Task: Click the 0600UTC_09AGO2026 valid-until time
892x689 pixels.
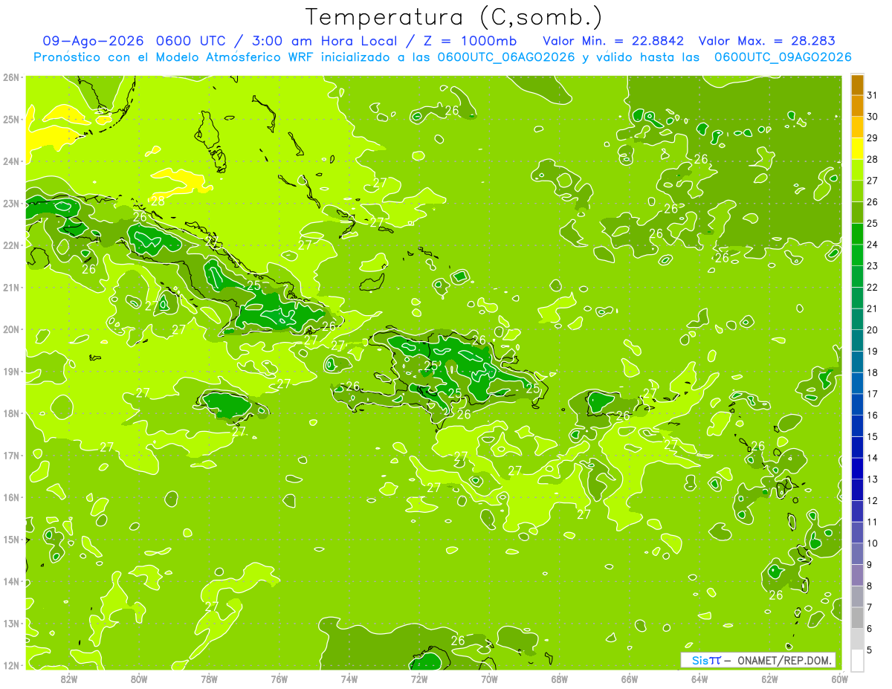Action: [783, 57]
